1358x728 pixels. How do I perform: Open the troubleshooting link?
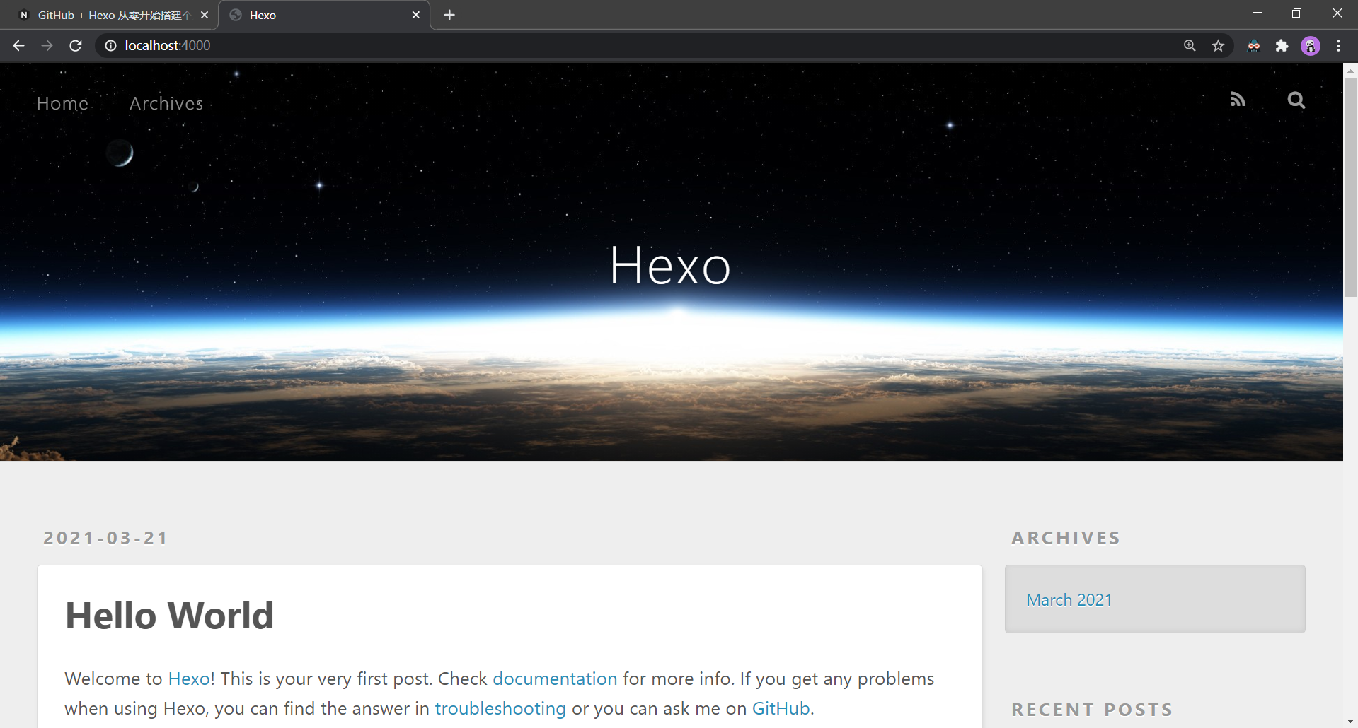[500, 708]
